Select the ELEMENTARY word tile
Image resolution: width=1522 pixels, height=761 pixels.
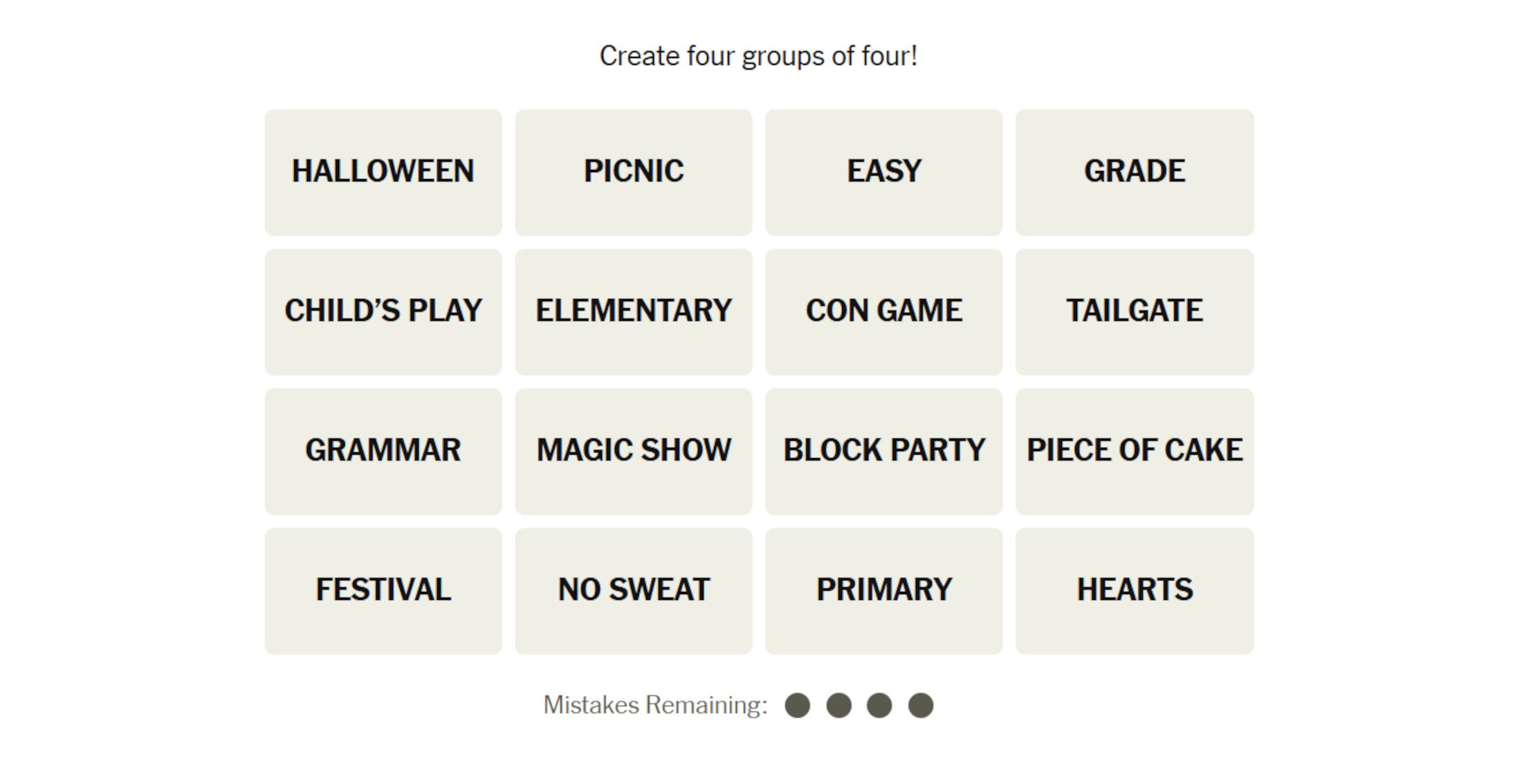coord(634,312)
